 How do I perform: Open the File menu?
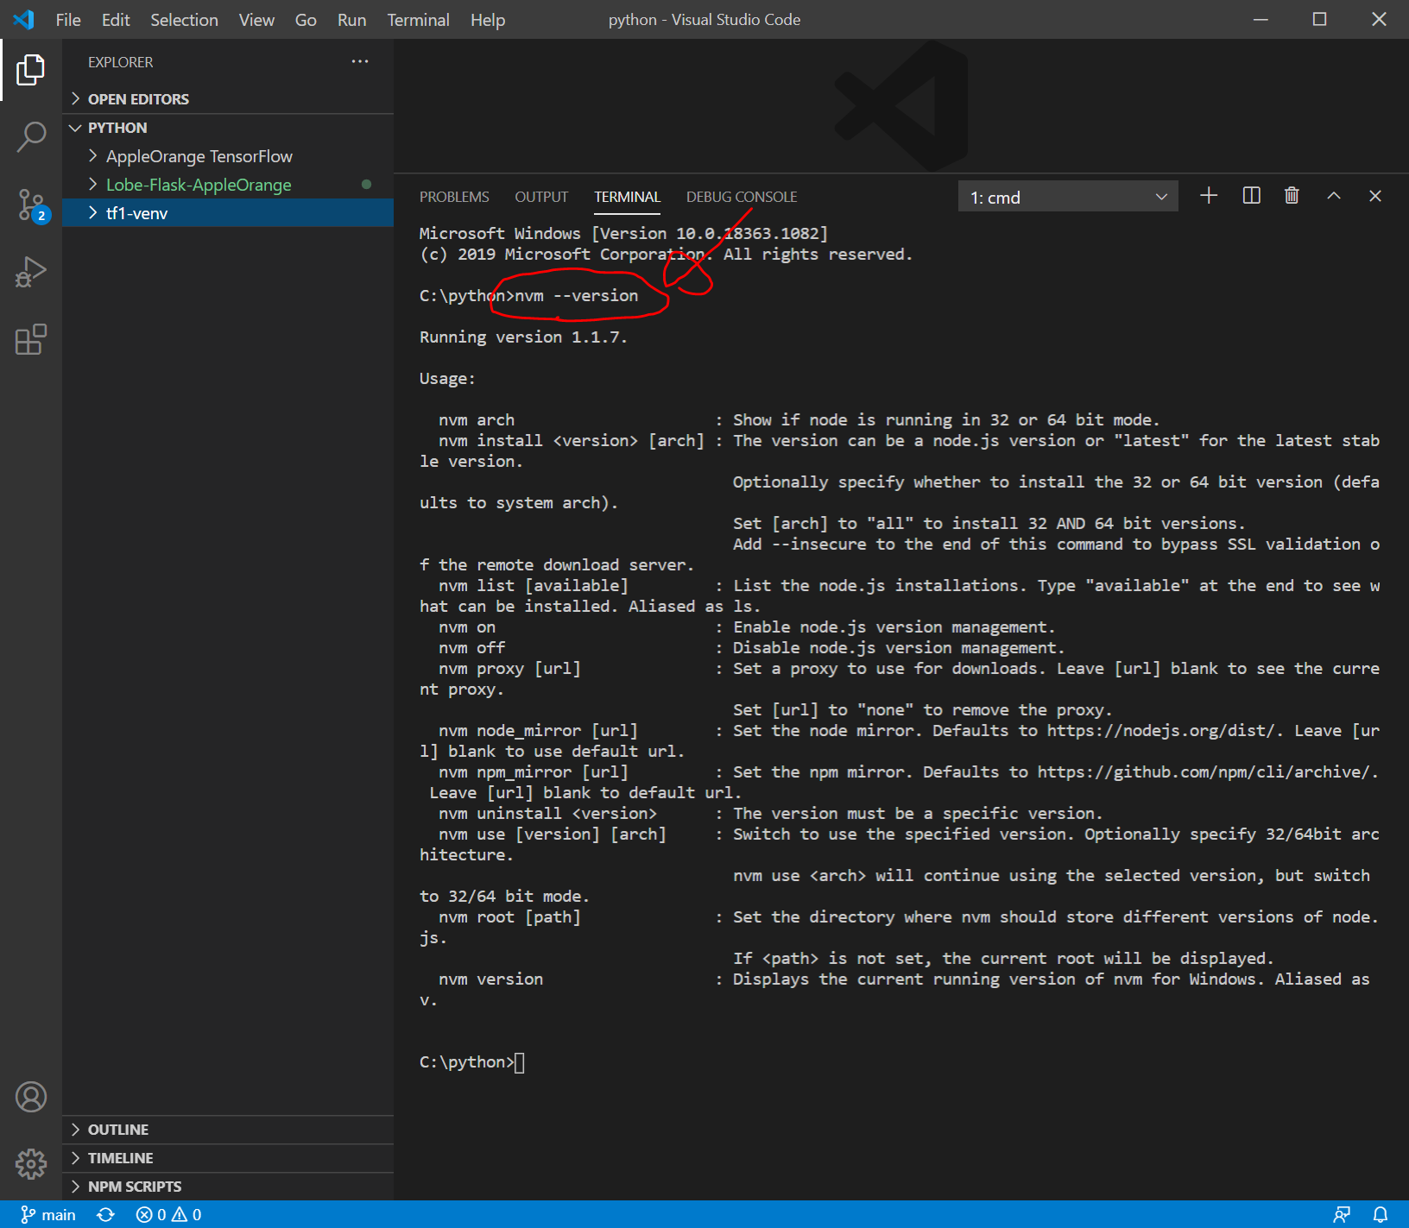click(68, 20)
